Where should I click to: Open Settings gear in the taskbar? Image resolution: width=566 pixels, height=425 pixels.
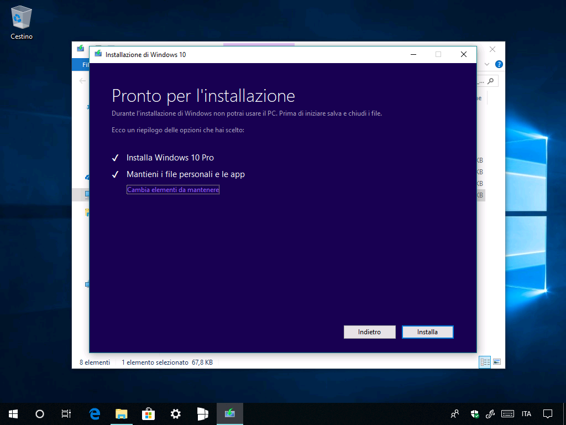point(175,414)
